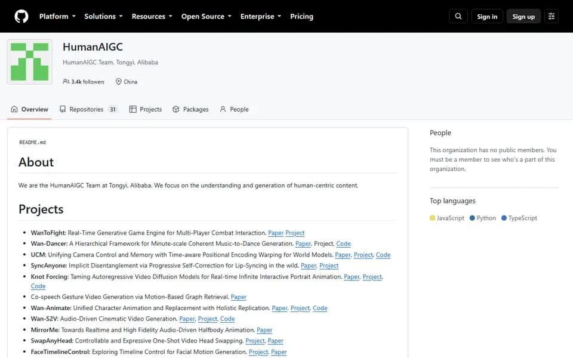Click the HumanAIGC organization avatar
This screenshot has width=573, height=358.
(x=30, y=61)
